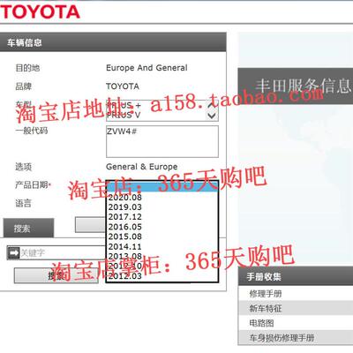Click the TOYOTA logo

point(40,11)
